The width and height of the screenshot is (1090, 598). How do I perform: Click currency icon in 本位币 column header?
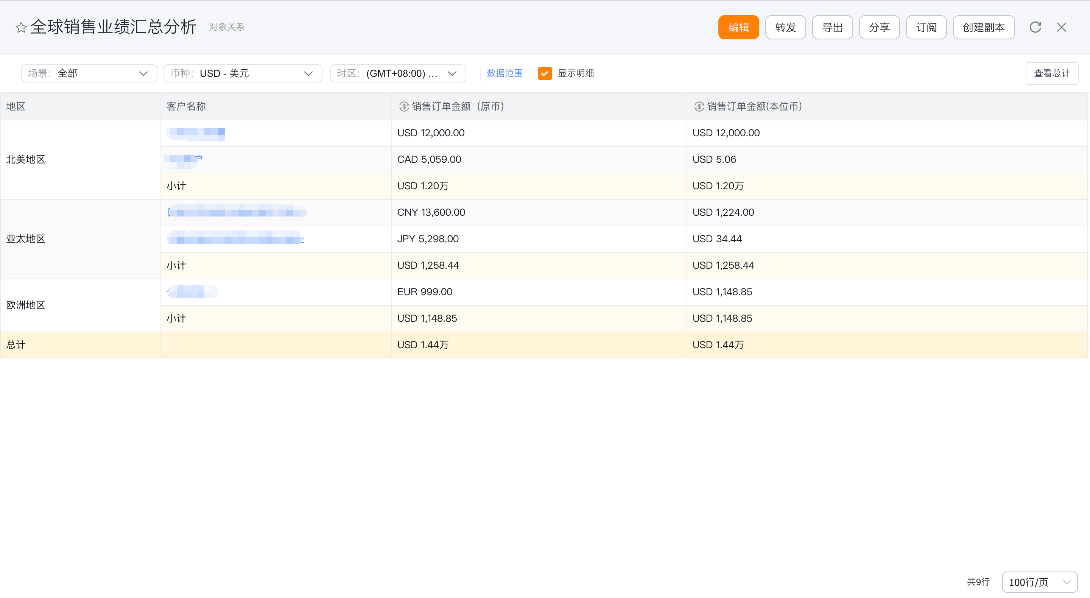[699, 106]
